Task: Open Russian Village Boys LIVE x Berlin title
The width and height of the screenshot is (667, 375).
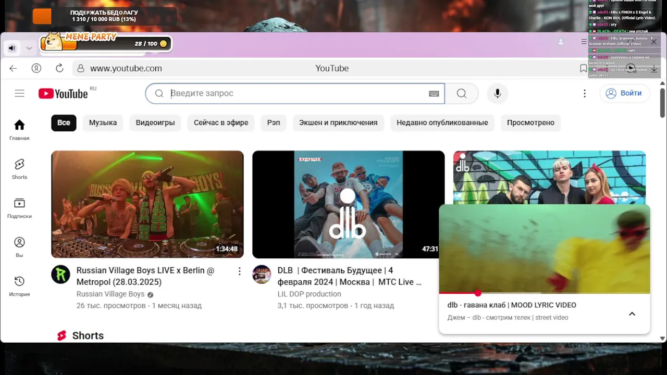Action: point(145,276)
